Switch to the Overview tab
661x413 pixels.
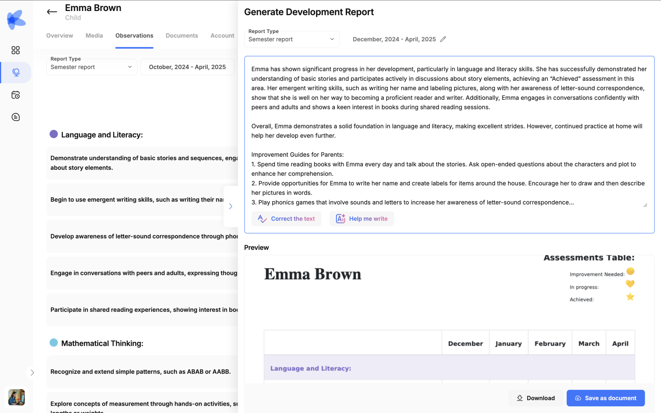tap(59, 36)
